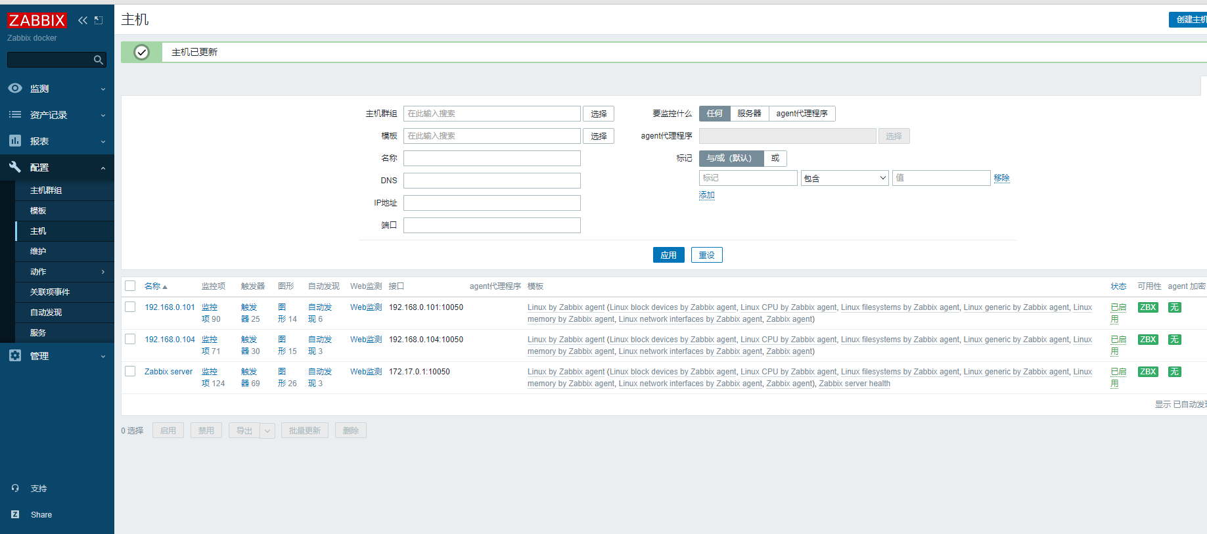Click the 重设 filter button
Image resolution: width=1207 pixels, height=534 pixels.
pos(707,255)
